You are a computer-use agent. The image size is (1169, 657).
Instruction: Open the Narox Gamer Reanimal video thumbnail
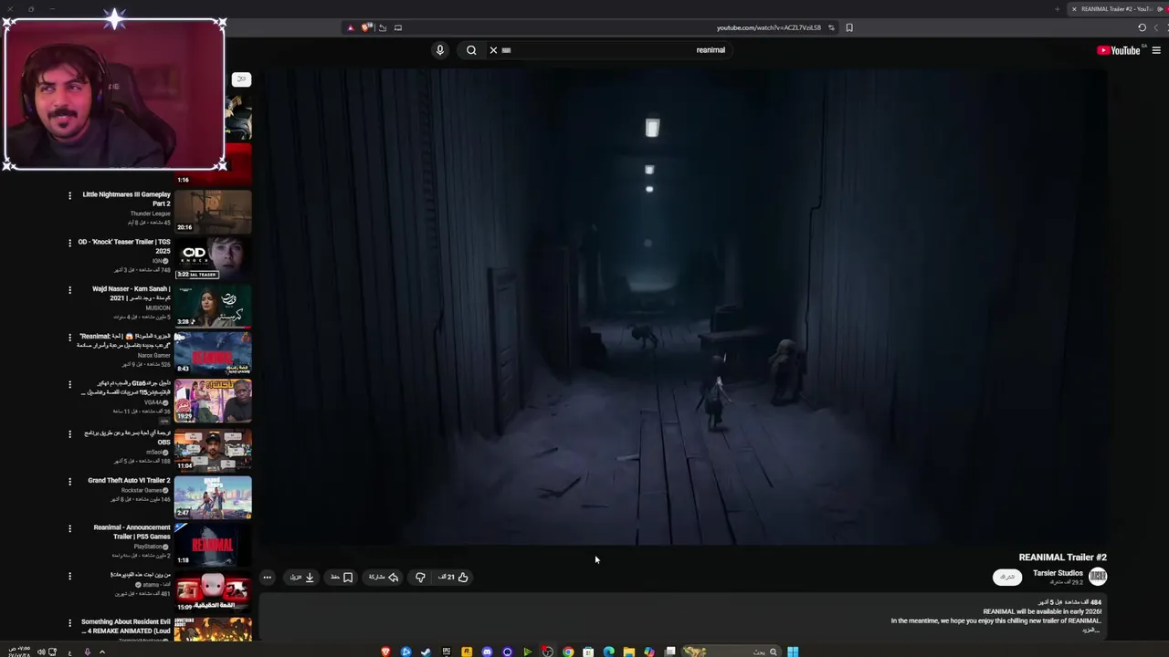tap(213, 353)
